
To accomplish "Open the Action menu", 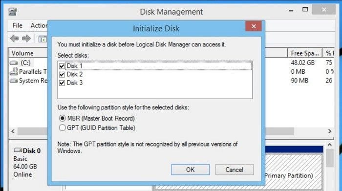I will click(39, 25).
